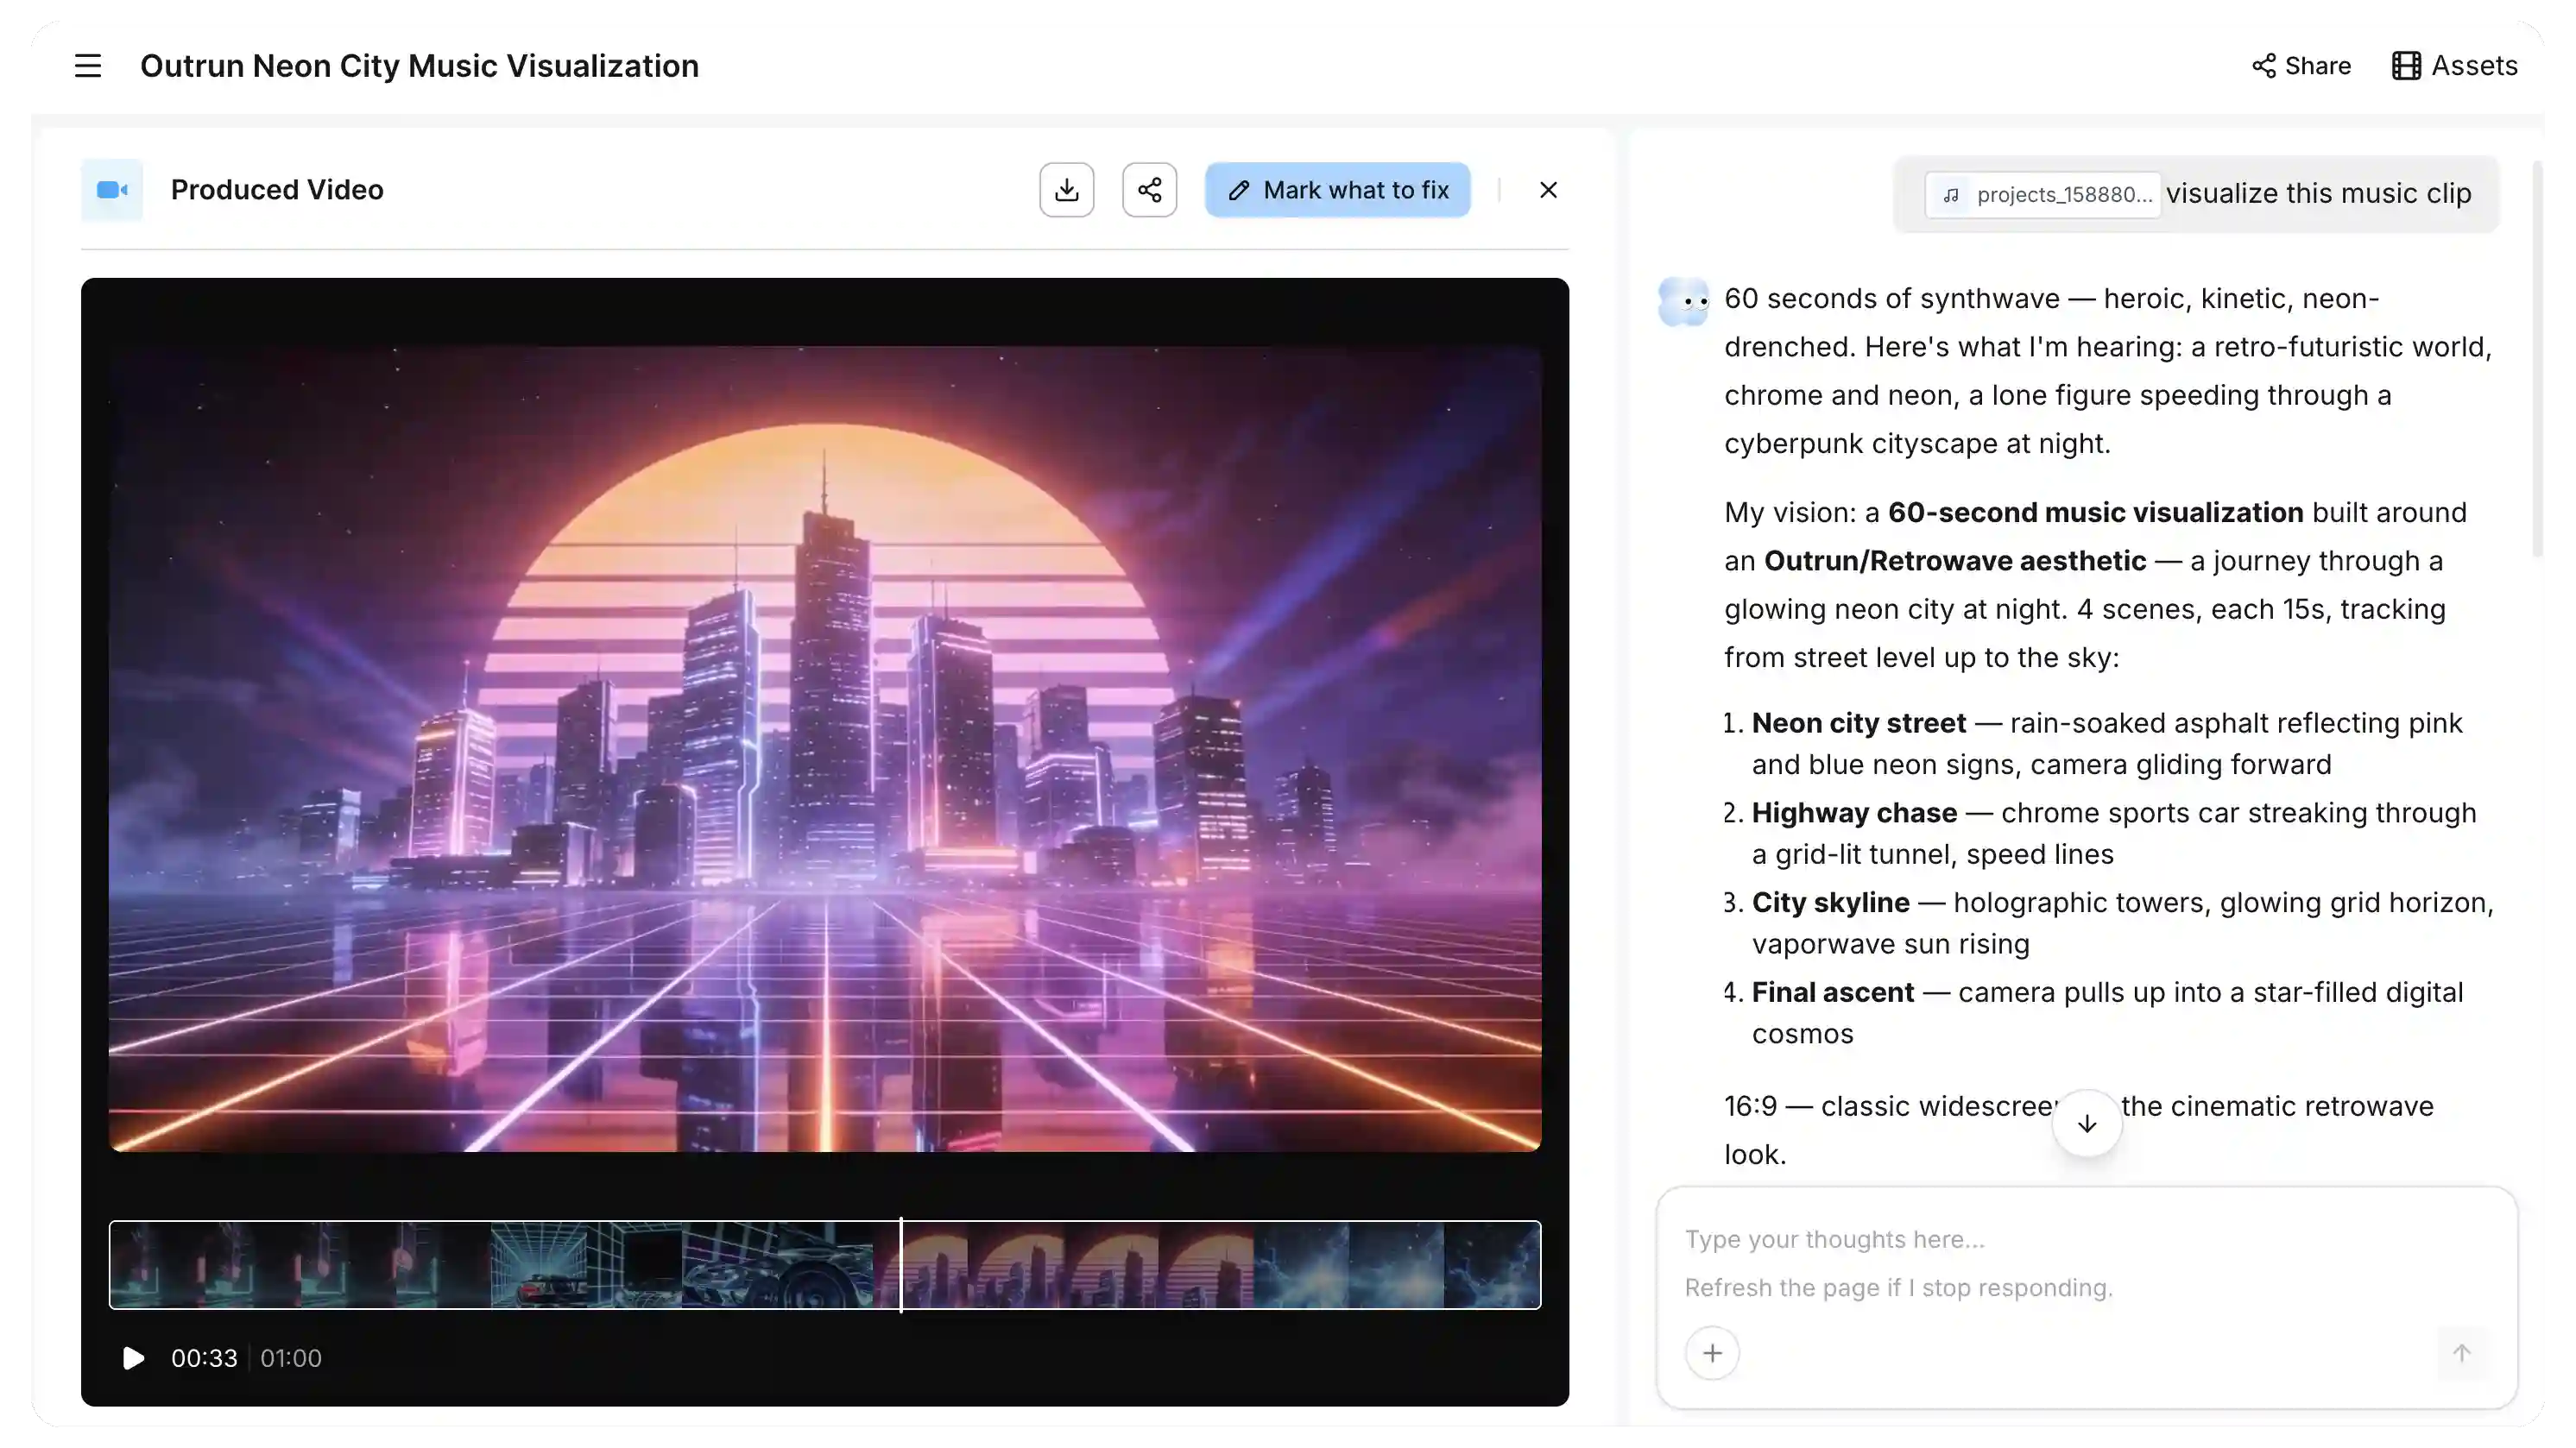Download the produced video
The height and width of the screenshot is (1448, 2576).
[x=1066, y=190]
